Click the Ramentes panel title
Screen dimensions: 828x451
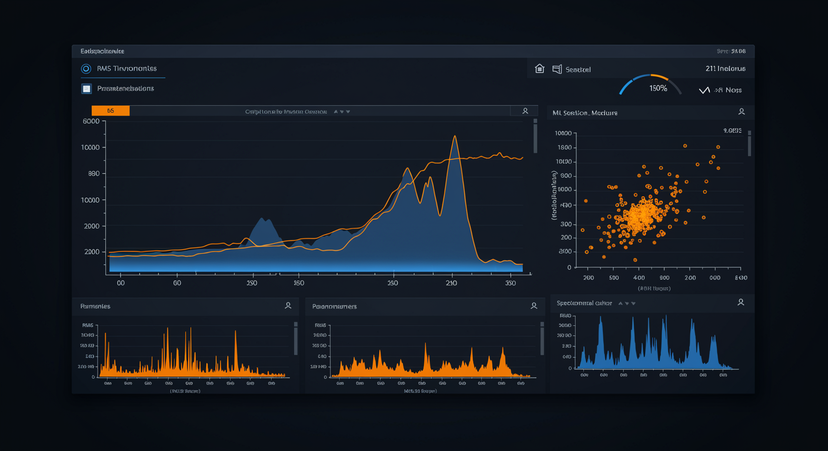pos(95,307)
